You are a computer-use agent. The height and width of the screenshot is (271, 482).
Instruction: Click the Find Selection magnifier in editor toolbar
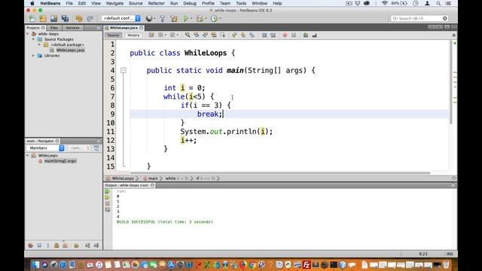188,35
